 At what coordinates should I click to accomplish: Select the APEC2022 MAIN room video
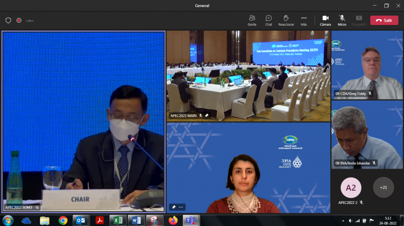click(x=248, y=76)
